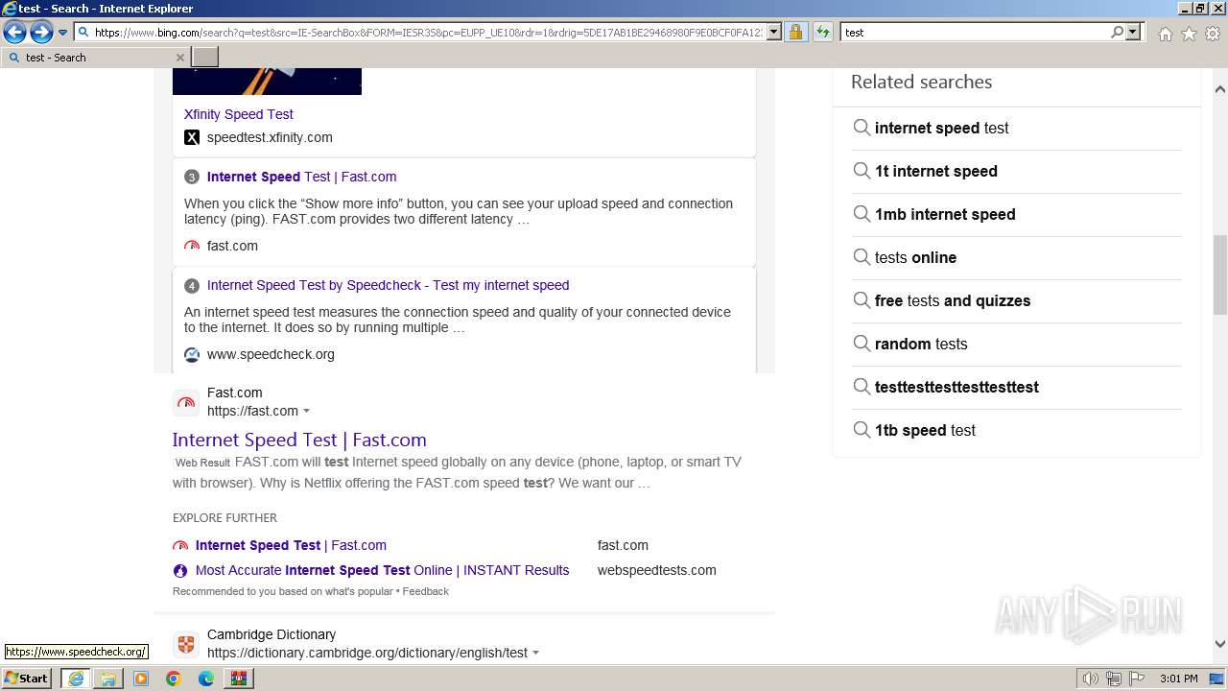Open File Explorer folder taskbar icon
The height and width of the screenshot is (691, 1228).
click(x=108, y=679)
